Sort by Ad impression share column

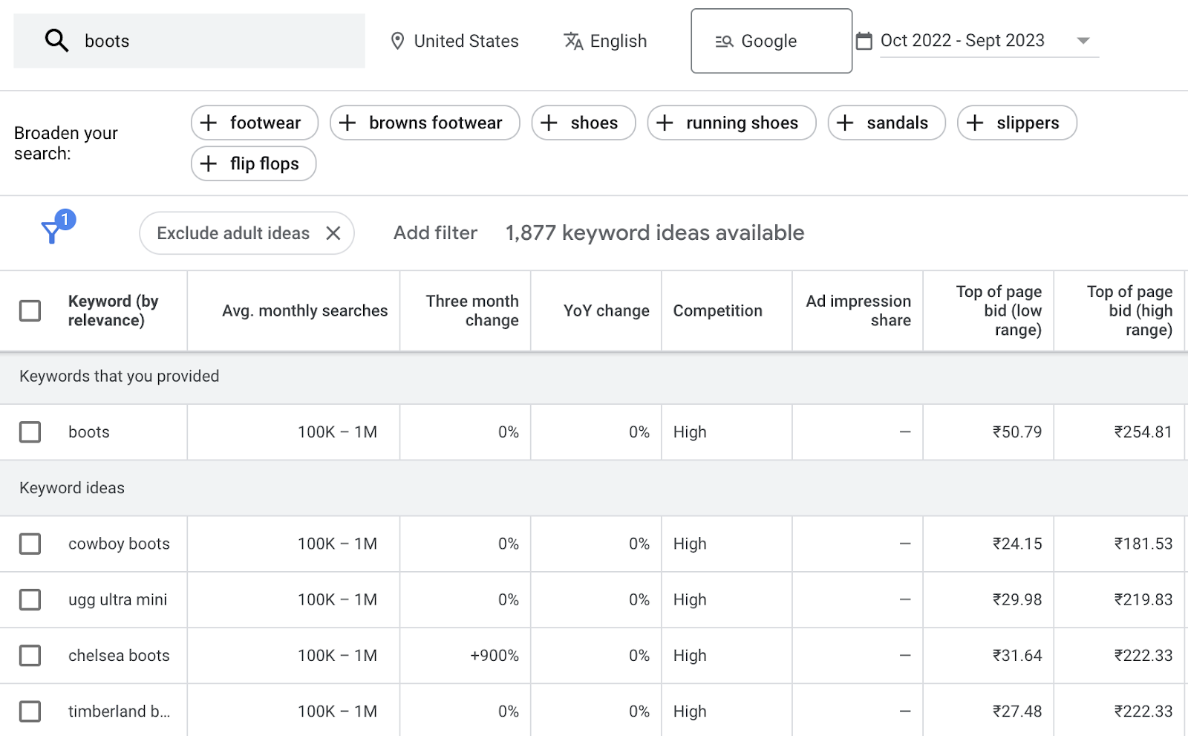(x=858, y=310)
